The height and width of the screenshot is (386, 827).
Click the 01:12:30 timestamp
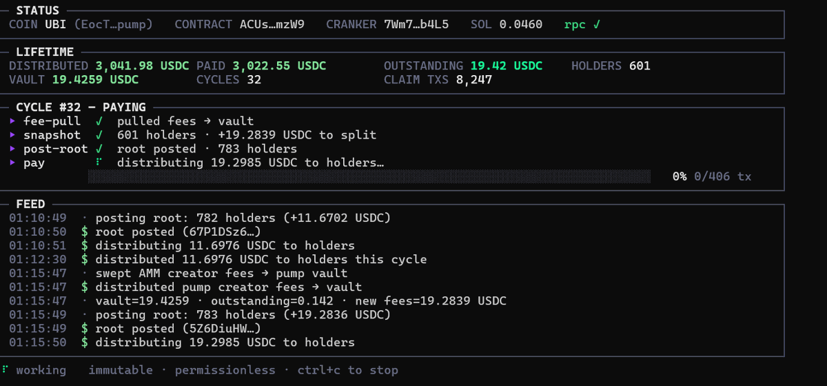pos(38,259)
